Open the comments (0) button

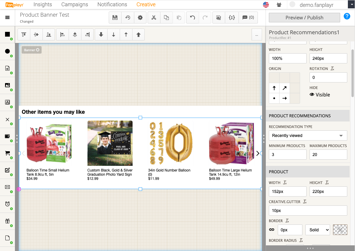[x=248, y=18]
